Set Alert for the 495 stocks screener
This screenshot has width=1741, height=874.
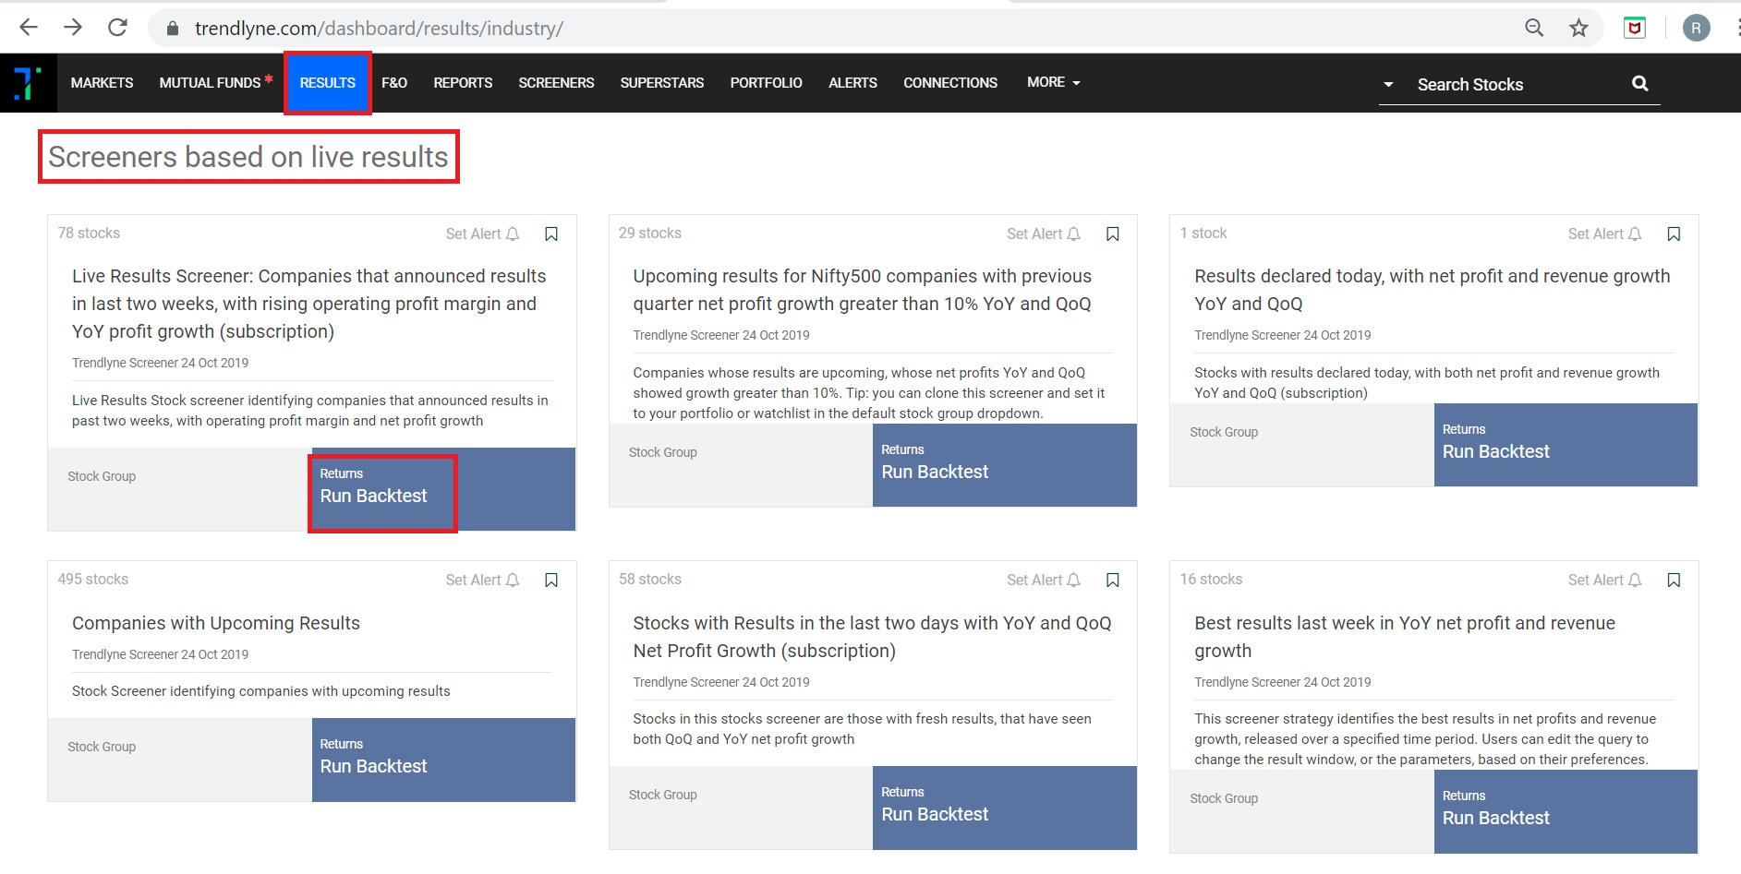(482, 581)
